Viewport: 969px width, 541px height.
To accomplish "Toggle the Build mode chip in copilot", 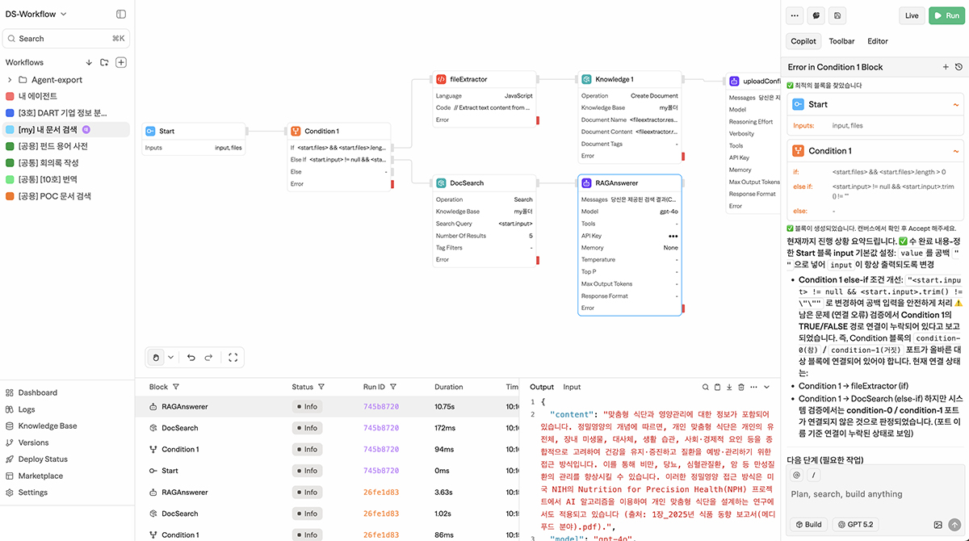I will [807, 524].
